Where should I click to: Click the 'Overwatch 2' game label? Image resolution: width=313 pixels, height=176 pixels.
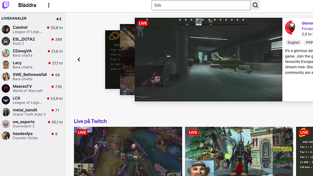tap(23, 126)
